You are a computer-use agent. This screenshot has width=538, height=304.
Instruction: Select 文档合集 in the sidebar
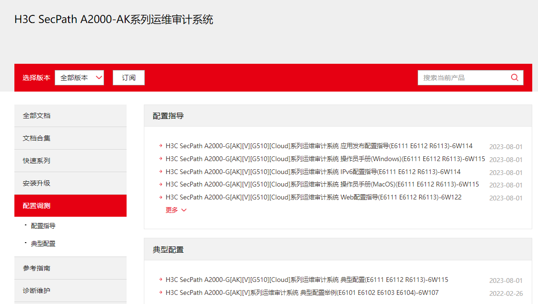click(x=70, y=138)
